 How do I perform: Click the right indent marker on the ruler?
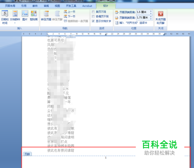coord(164,34)
